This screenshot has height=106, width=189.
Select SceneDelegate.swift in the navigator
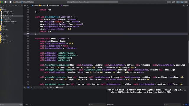(7, 14)
